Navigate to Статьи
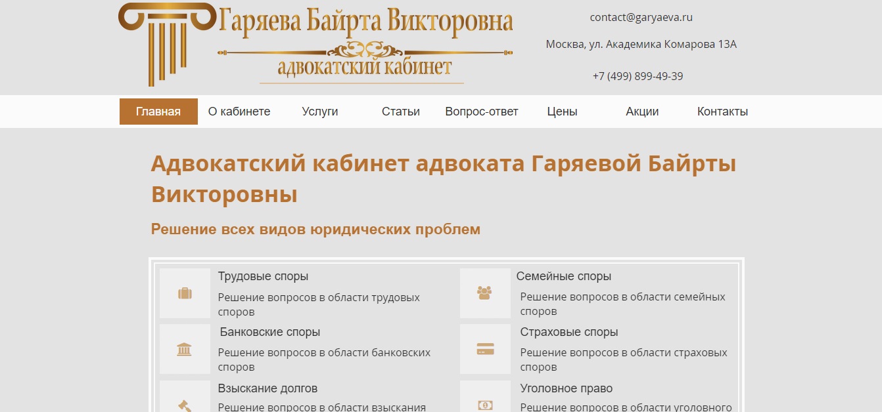This screenshot has width=882, height=412. coord(401,111)
